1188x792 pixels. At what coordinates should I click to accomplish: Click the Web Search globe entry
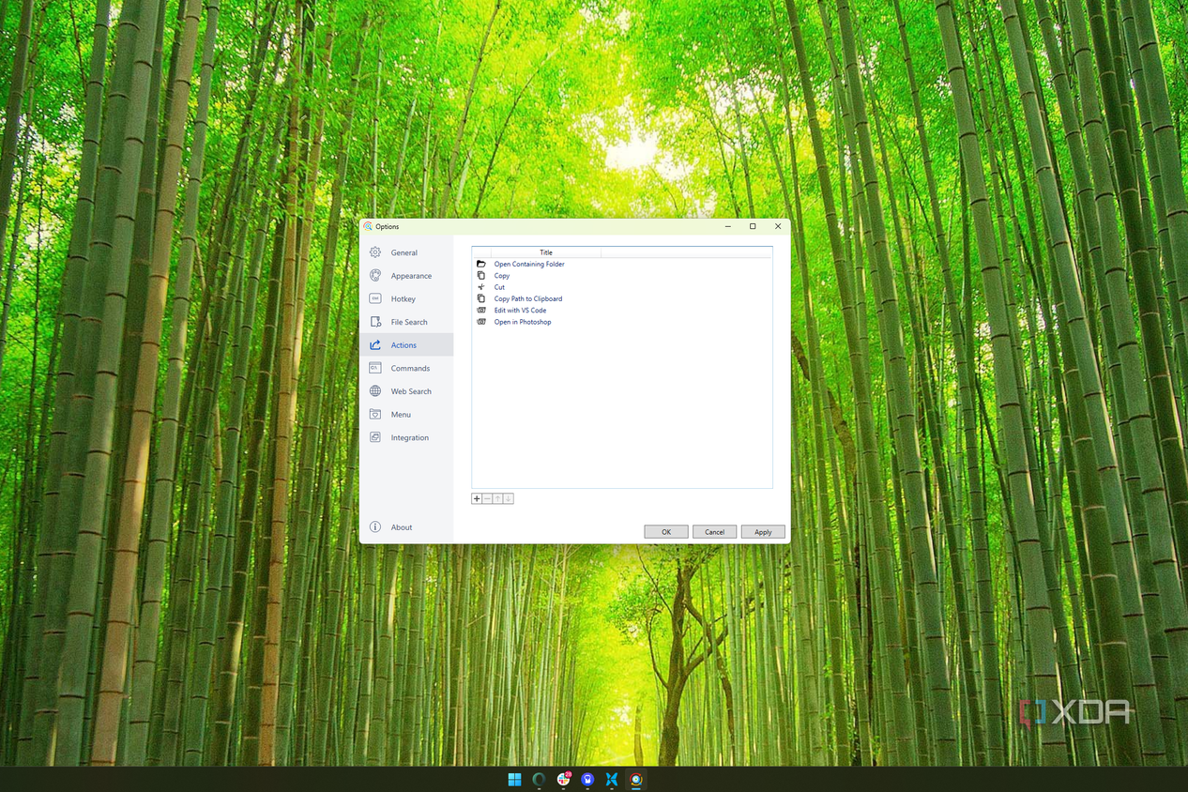[x=405, y=391]
